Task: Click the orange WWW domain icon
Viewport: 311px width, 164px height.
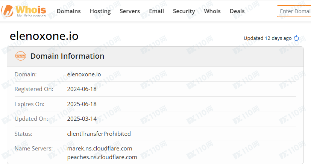Action: 21,56
